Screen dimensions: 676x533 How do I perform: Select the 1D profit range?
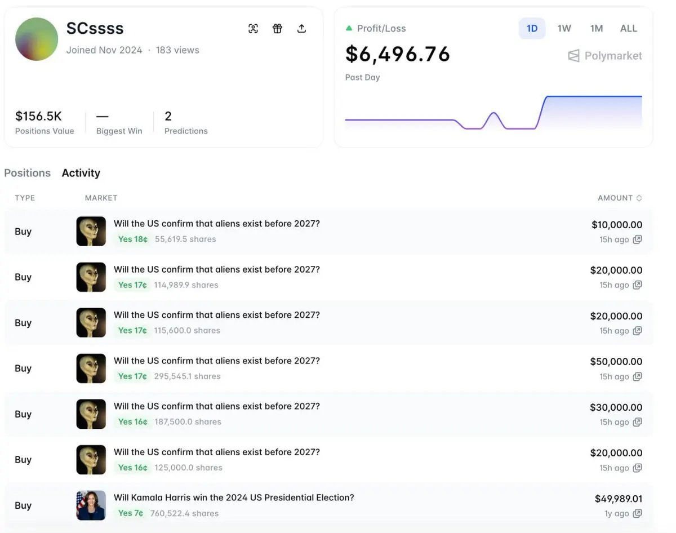(x=532, y=28)
